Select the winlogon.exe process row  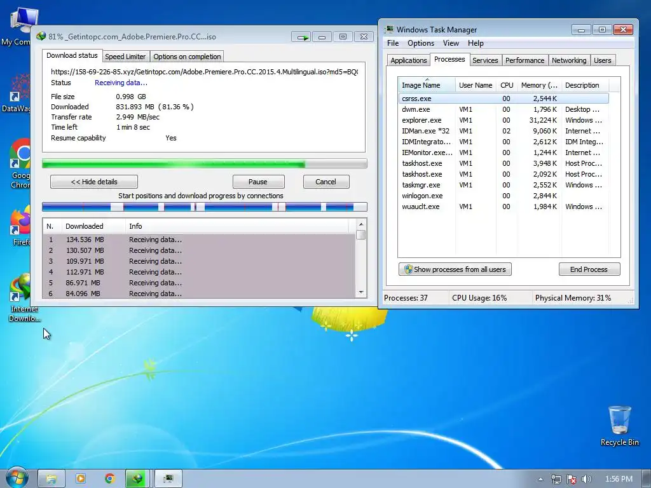point(504,196)
